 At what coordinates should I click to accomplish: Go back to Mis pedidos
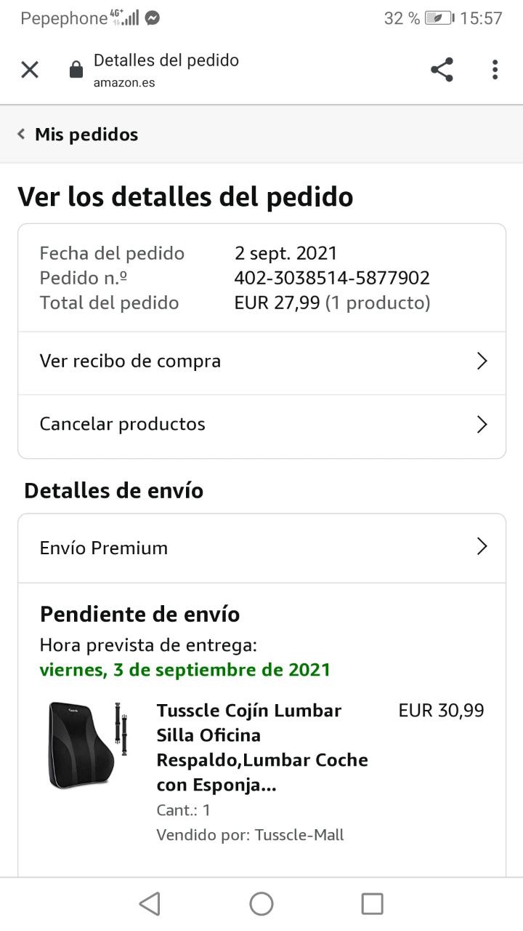86,135
